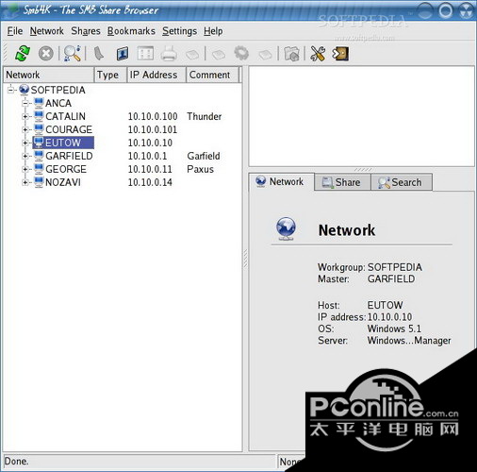This screenshot has height=472, width=477.
Task: Click the gray Abort icon in toolbar
Action: point(46,53)
